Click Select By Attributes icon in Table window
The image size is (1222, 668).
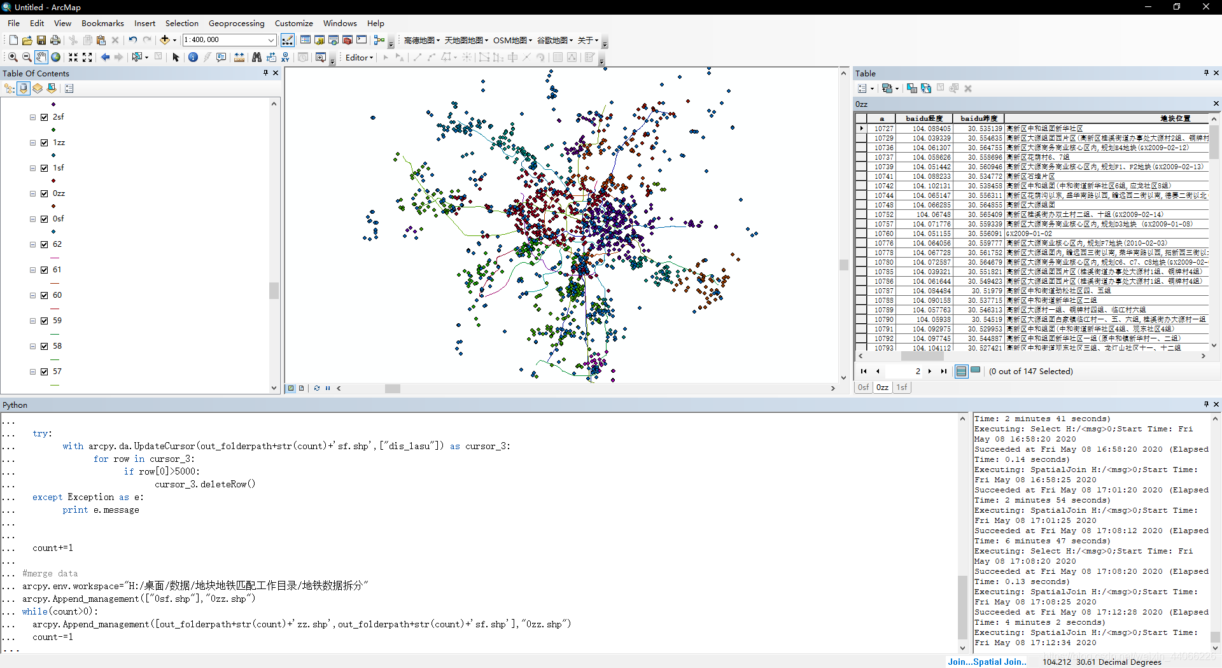point(912,88)
